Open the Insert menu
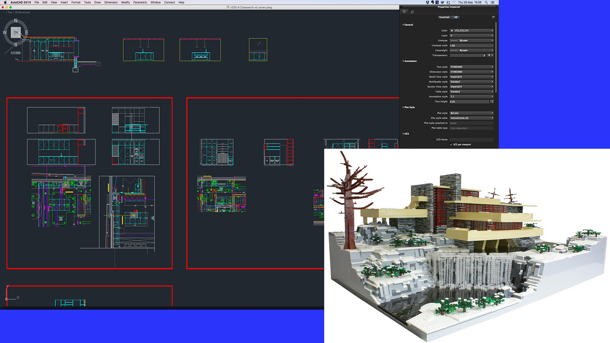 tap(64, 2)
